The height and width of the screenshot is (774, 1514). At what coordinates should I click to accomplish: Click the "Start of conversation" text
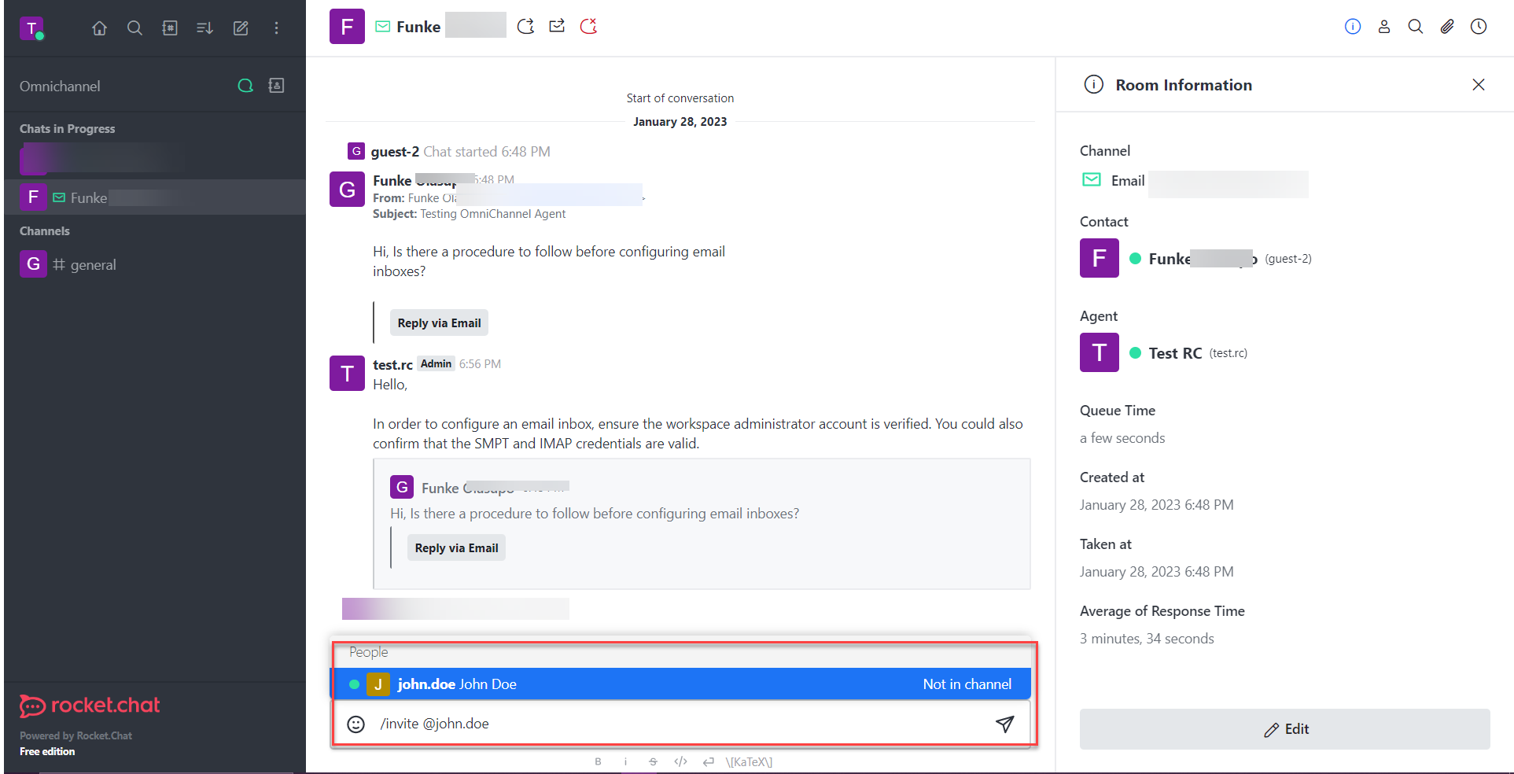click(x=680, y=98)
